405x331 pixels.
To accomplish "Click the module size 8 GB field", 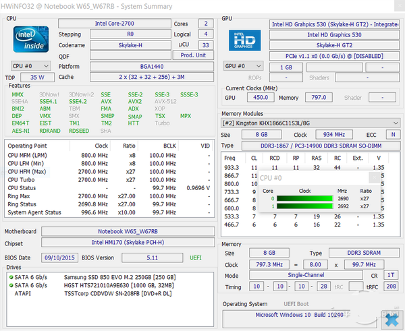I will coord(261,134).
